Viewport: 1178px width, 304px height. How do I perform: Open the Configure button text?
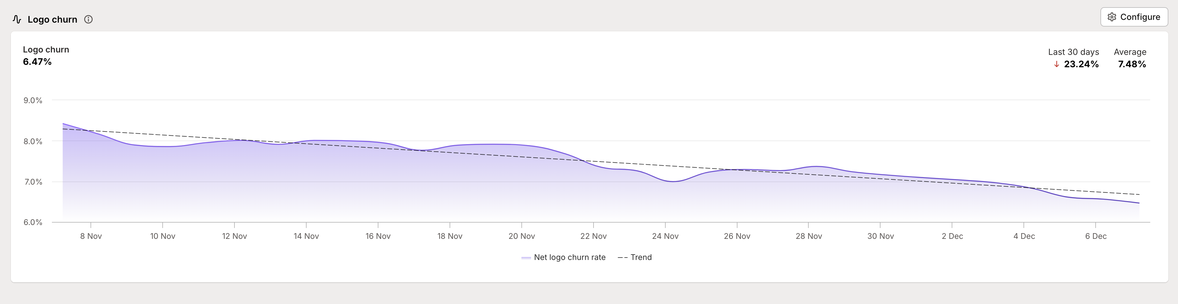point(1140,17)
